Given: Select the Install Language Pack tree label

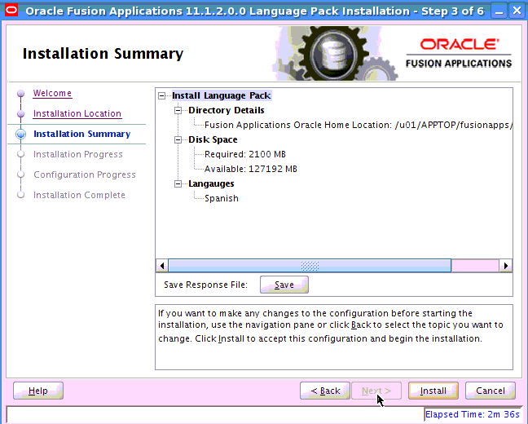Looking at the screenshot, I should tap(222, 95).
